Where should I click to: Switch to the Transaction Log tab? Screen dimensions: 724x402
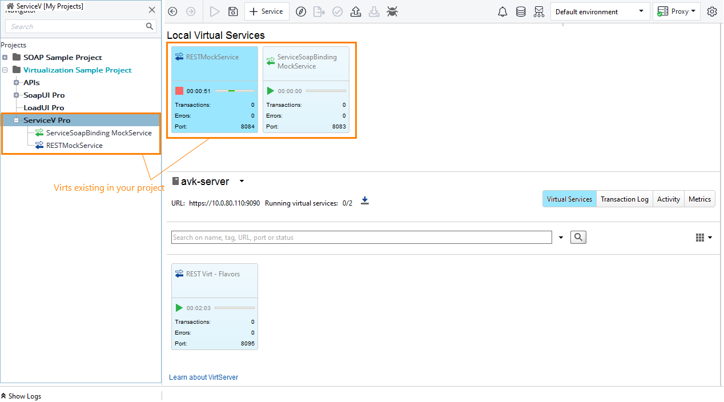tap(625, 199)
